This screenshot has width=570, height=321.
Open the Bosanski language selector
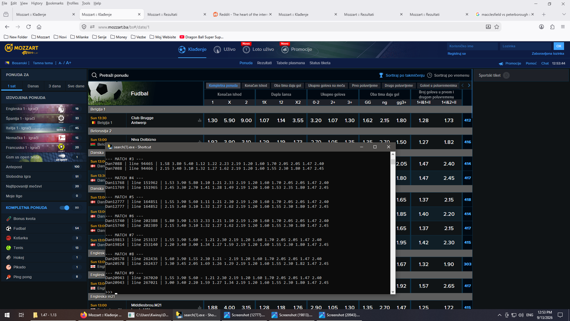(x=16, y=63)
